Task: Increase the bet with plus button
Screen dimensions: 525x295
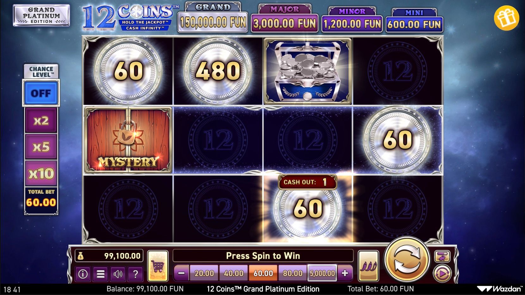Action: pyautogui.click(x=345, y=273)
